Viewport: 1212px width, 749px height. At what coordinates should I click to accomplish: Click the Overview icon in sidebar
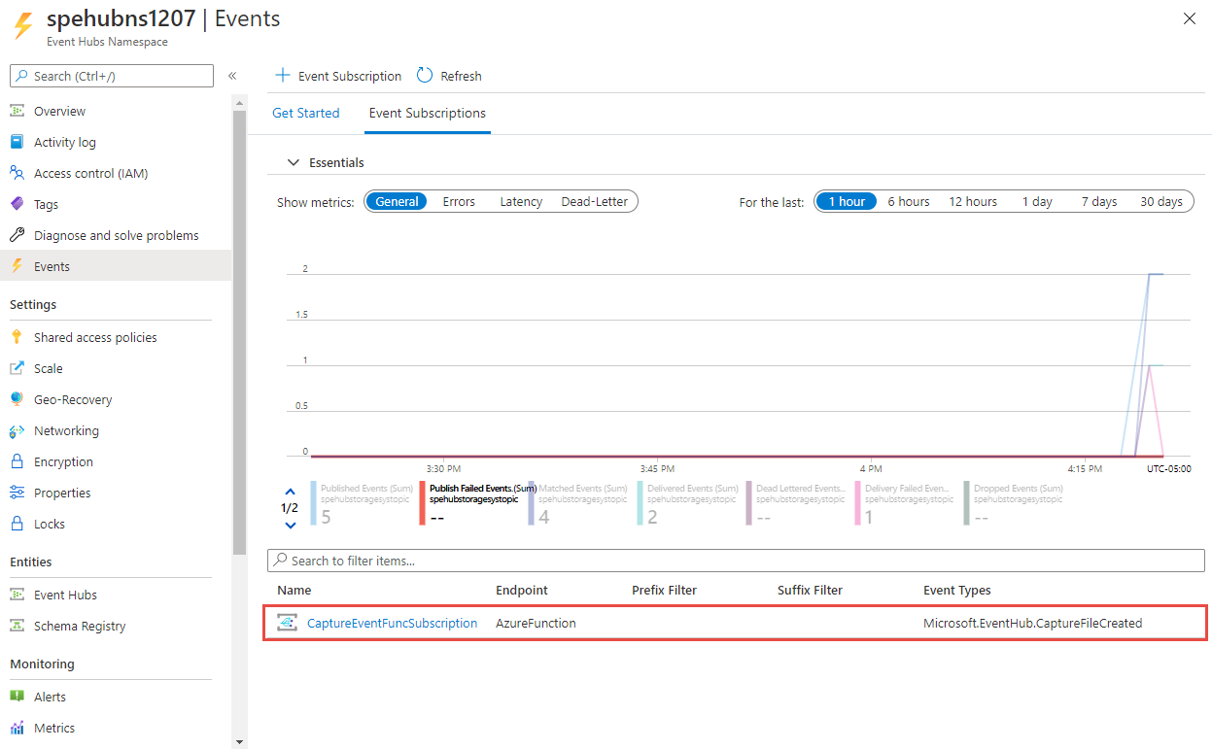pos(17,111)
